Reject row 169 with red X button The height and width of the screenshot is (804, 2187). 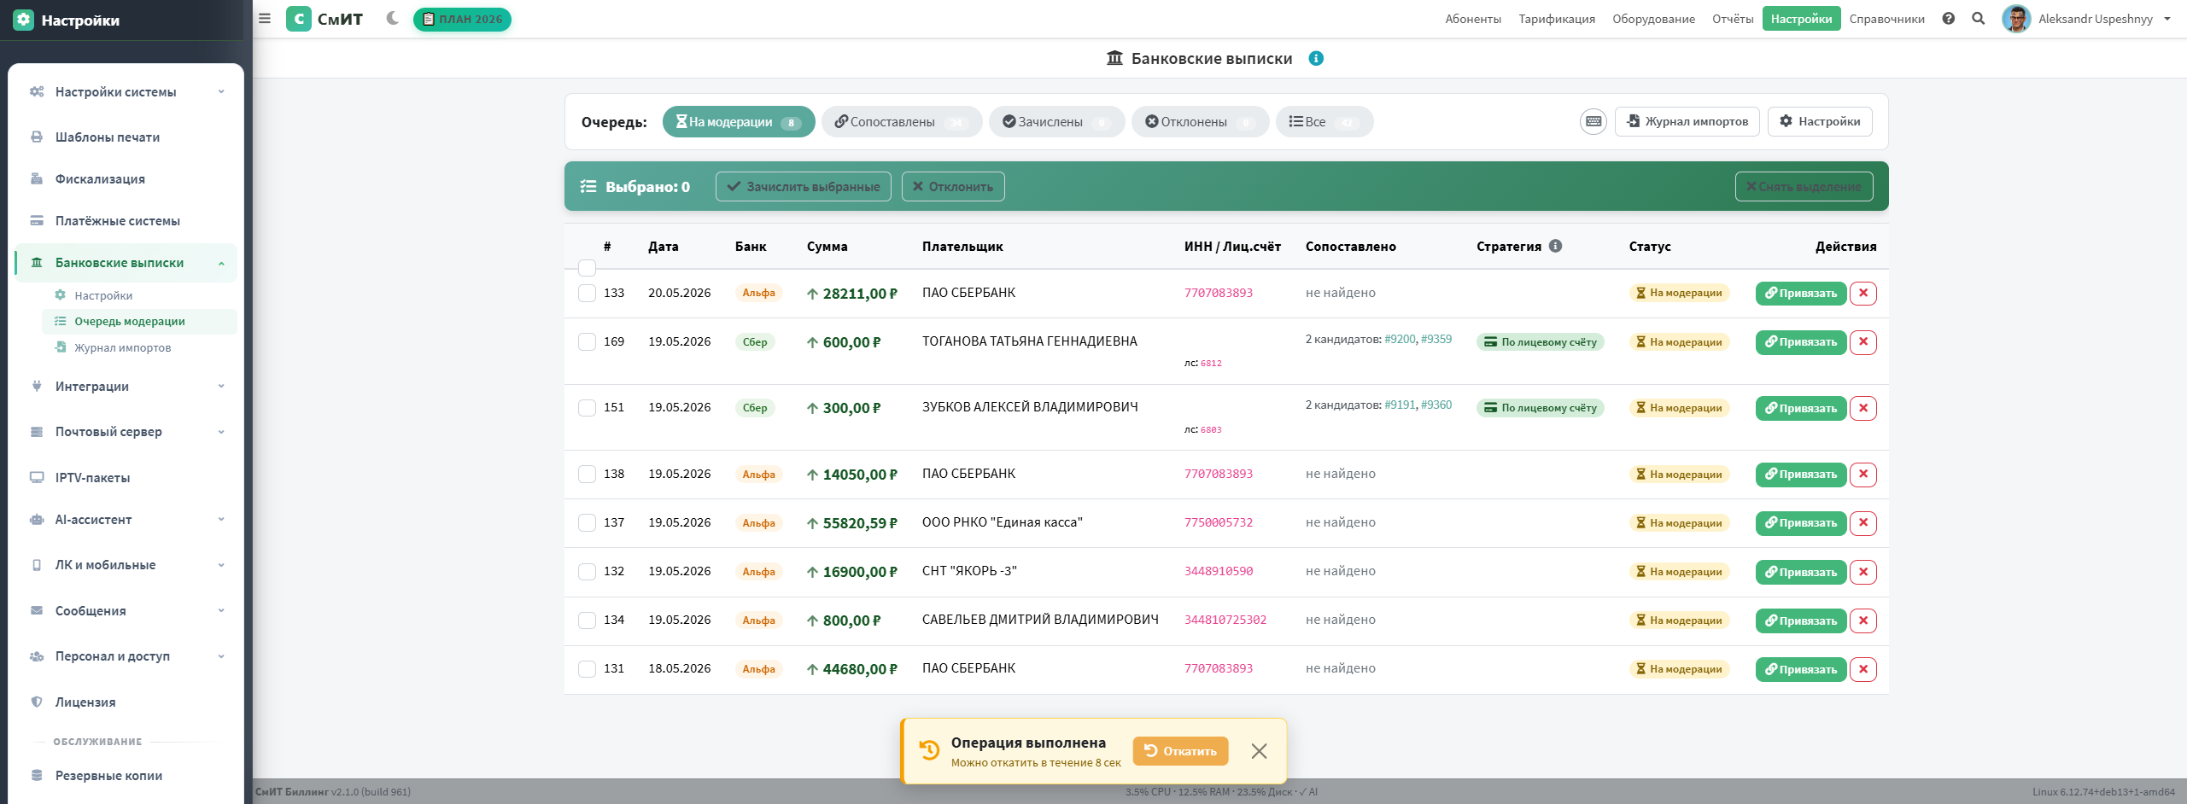(1863, 341)
